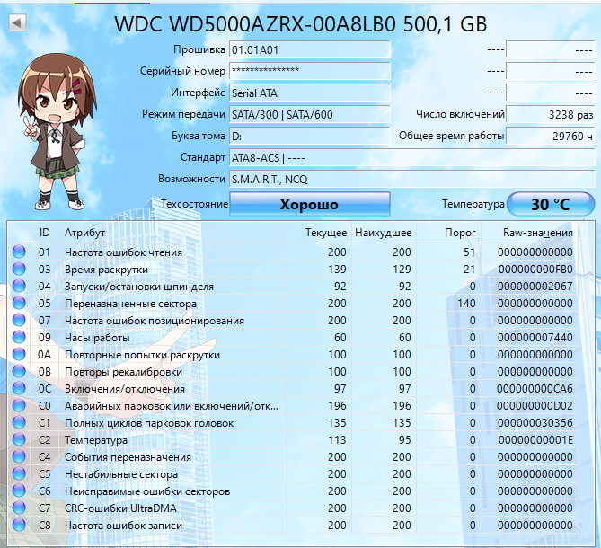Select row Время раскрутки
Image resolution: width=601 pixels, height=548 pixels.
tap(293, 269)
